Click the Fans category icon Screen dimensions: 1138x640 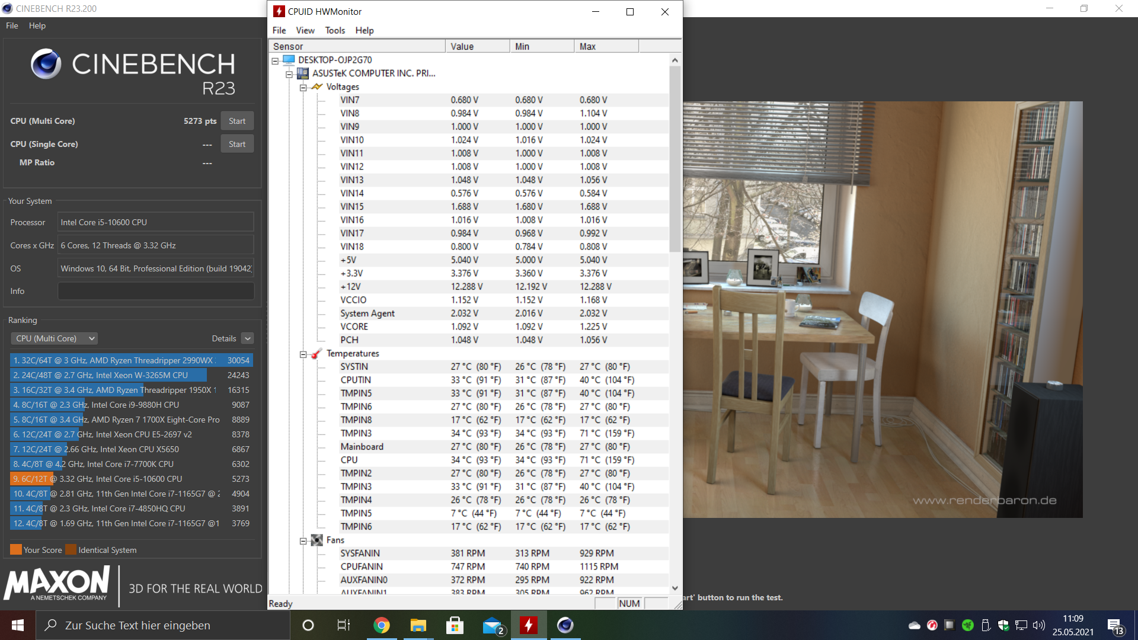pos(317,540)
